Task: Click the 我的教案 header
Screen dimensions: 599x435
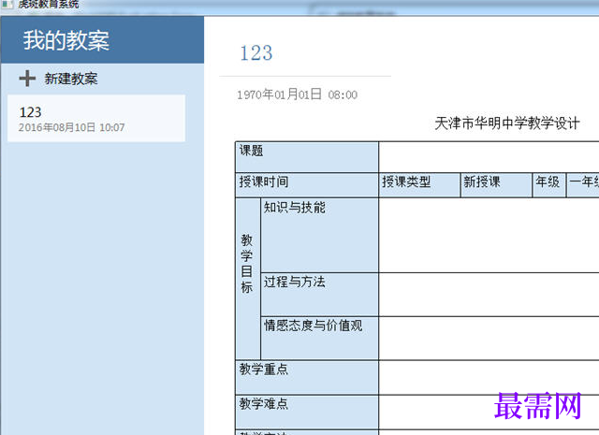Action: coord(66,40)
